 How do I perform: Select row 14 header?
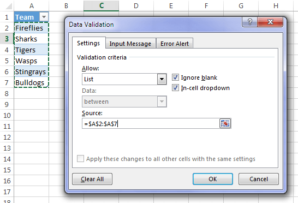click(7, 159)
